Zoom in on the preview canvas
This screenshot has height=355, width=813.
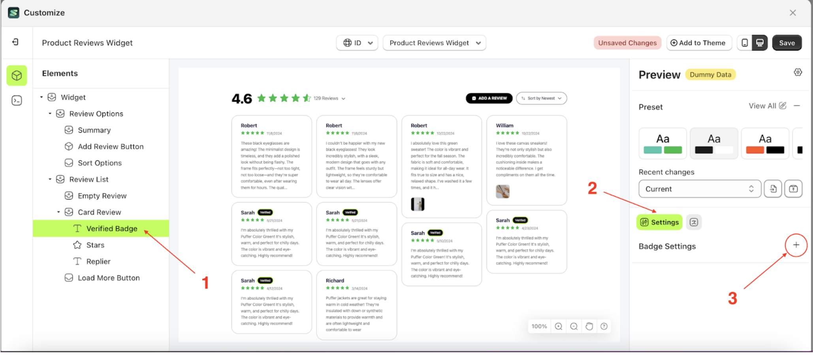pos(558,326)
